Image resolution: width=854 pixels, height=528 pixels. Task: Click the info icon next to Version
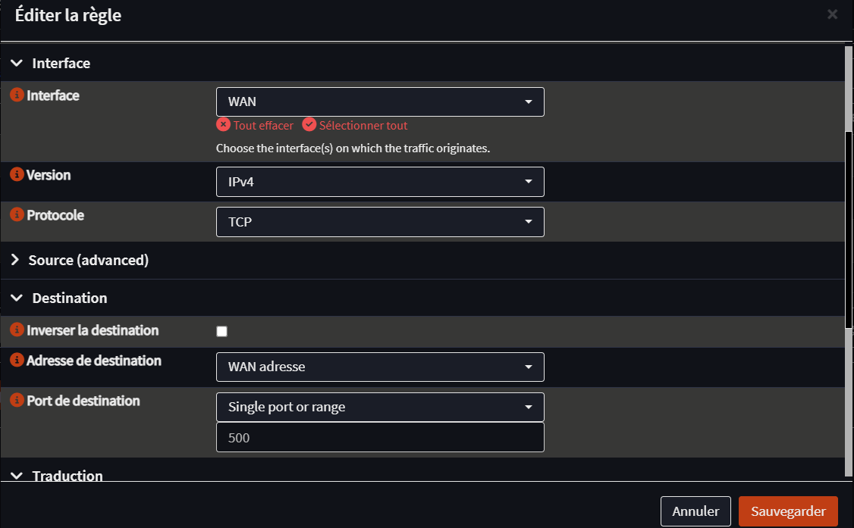[x=17, y=174]
